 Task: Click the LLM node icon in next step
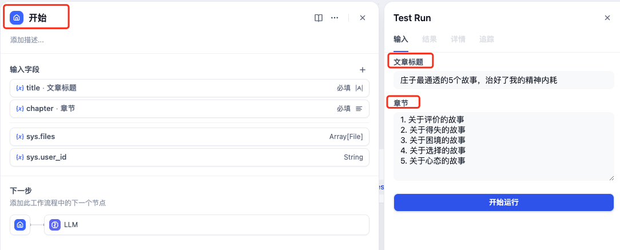(x=55, y=225)
